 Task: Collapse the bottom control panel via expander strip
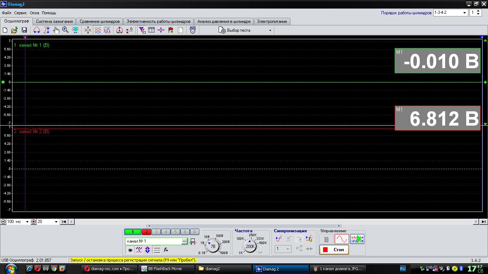[x=244, y=226]
